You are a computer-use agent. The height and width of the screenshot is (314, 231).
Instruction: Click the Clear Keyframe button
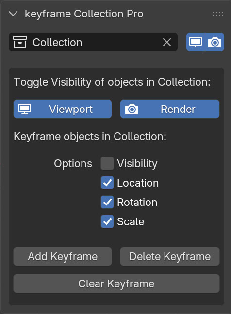(x=116, y=284)
